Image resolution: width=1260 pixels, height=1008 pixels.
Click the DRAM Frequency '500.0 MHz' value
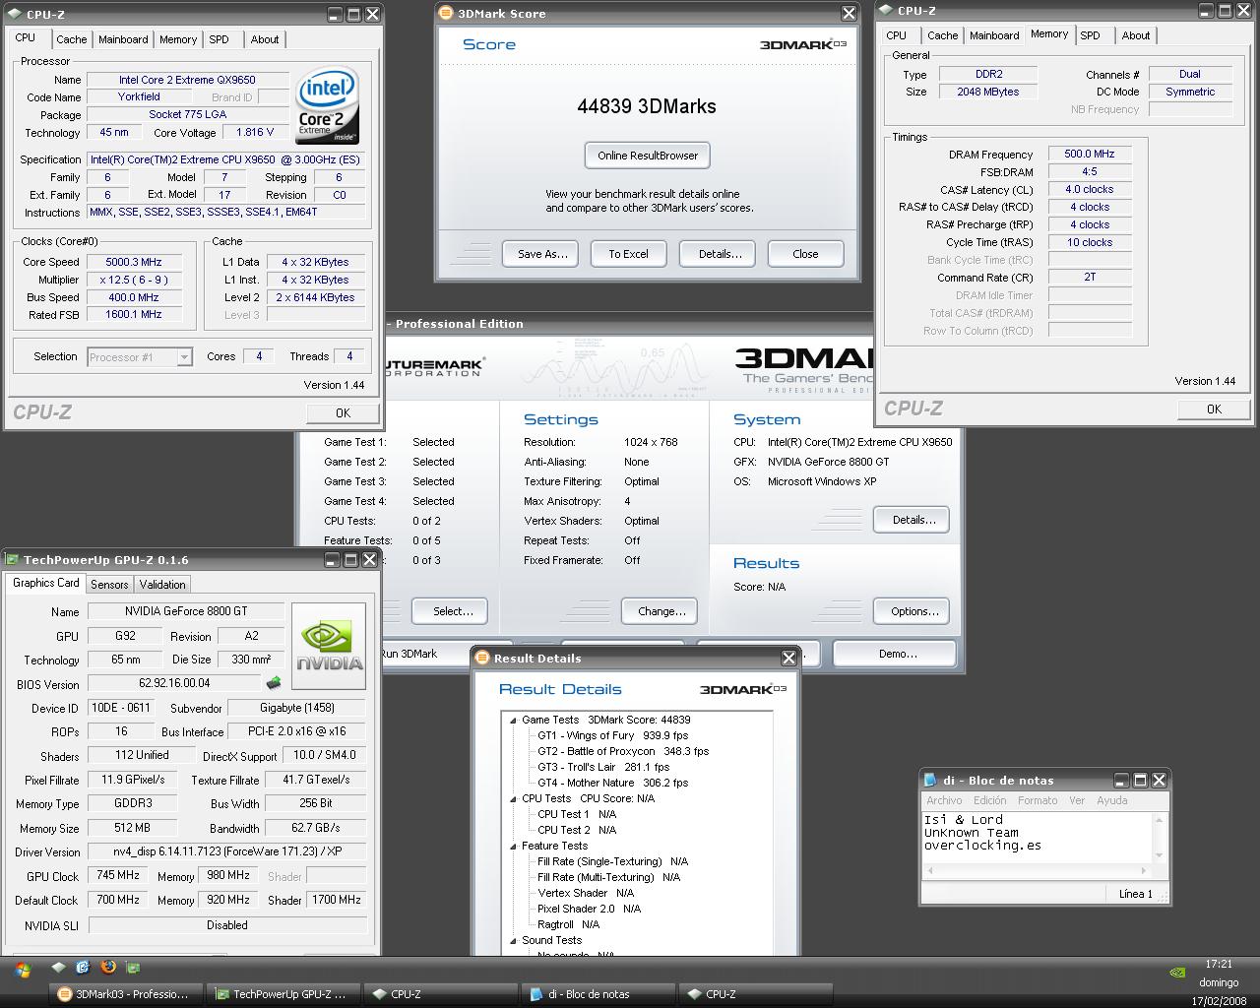(1089, 154)
